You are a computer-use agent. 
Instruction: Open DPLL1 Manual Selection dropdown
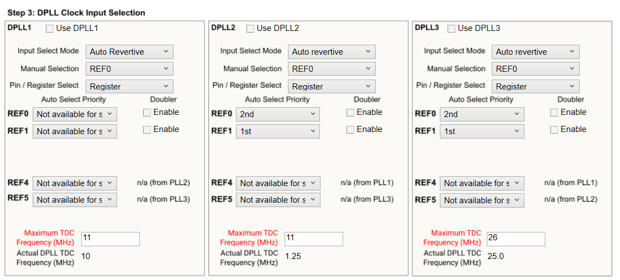click(x=129, y=69)
